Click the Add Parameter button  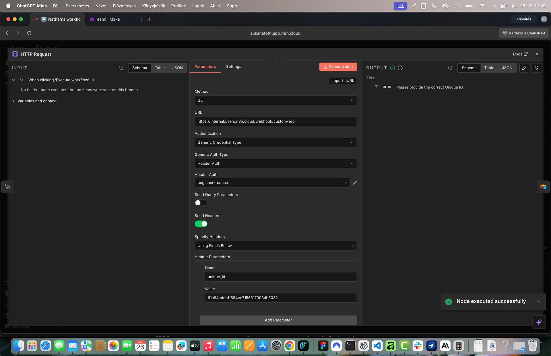(278, 320)
